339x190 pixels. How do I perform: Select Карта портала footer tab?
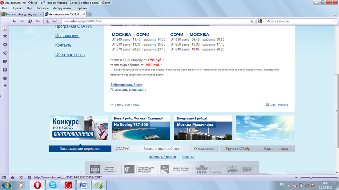[276, 149]
